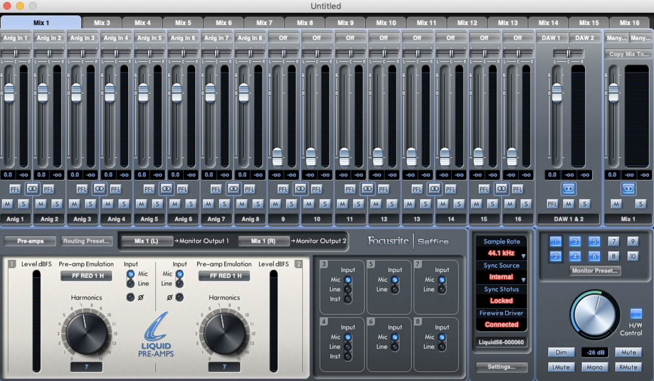The image size is (654, 381).
Task: Solo the Anlg 8 channel
Action: coord(258,204)
